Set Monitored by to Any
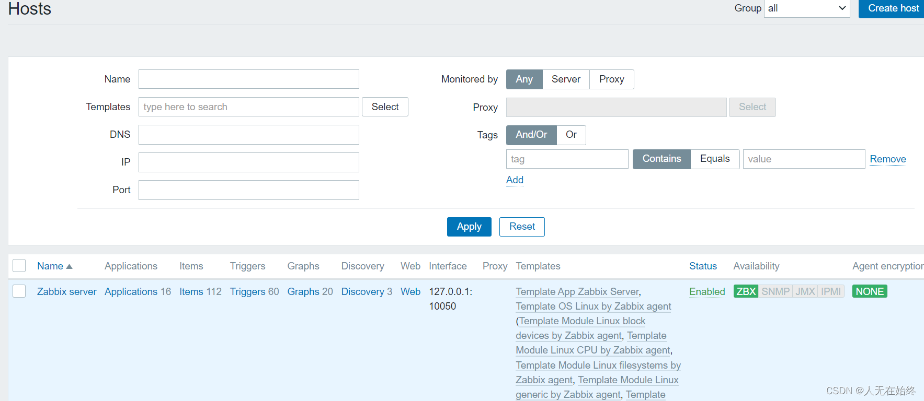Viewport: 924px width, 401px height. click(x=524, y=79)
